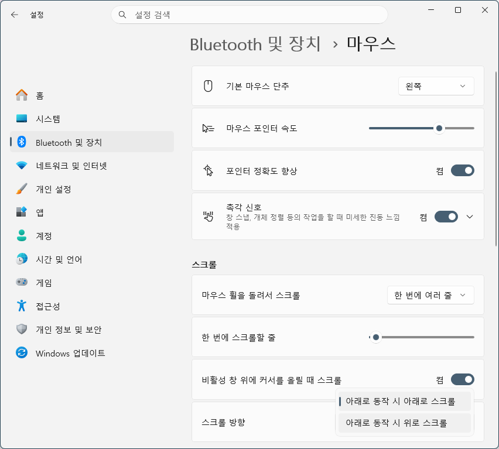Click the pointer speed icon

coord(208,128)
